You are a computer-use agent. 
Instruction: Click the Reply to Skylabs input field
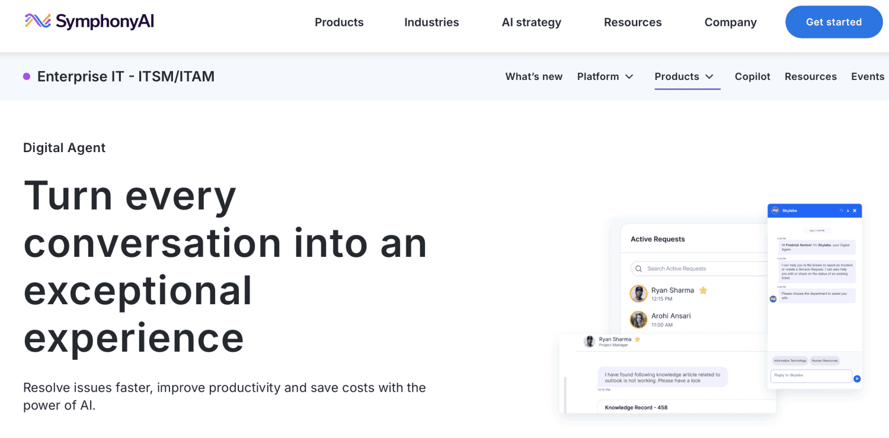click(810, 376)
